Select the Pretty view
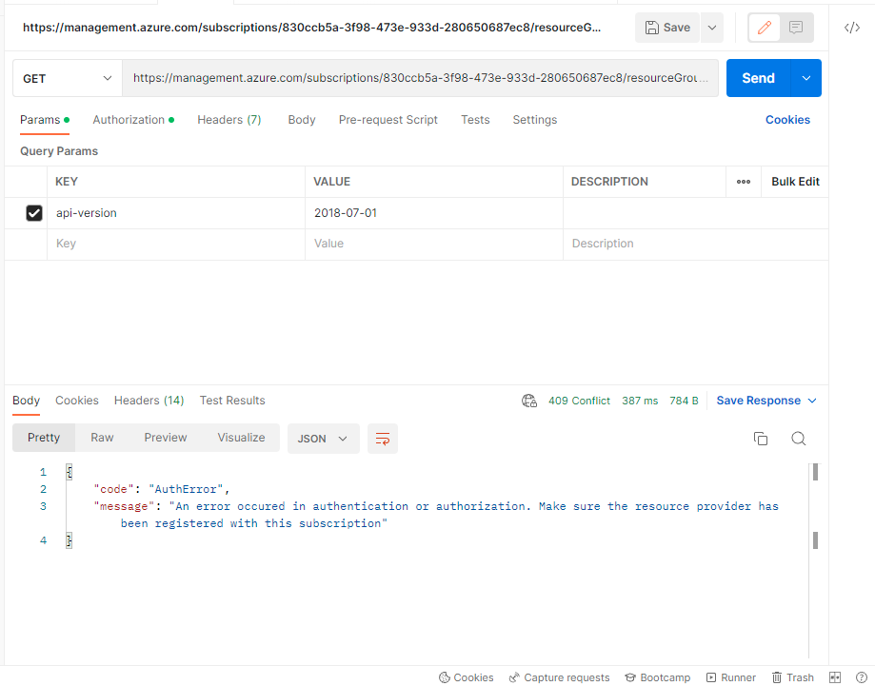This screenshot has width=875, height=686. click(x=44, y=438)
